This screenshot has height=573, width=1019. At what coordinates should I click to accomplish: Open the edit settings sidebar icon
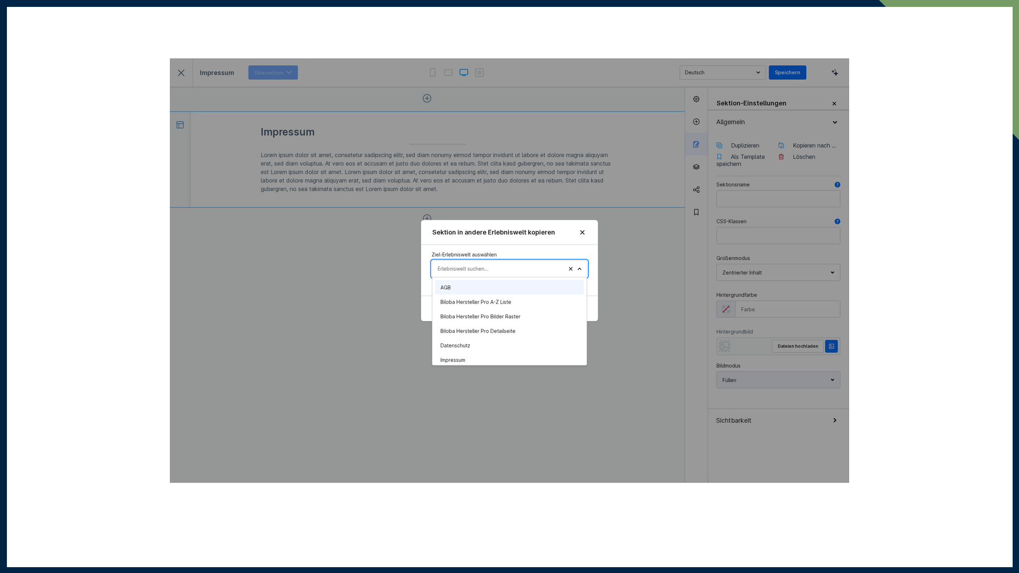tap(696, 144)
